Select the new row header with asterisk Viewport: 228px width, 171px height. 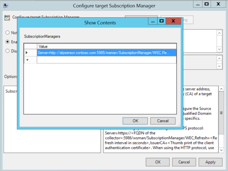tap(30, 60)
